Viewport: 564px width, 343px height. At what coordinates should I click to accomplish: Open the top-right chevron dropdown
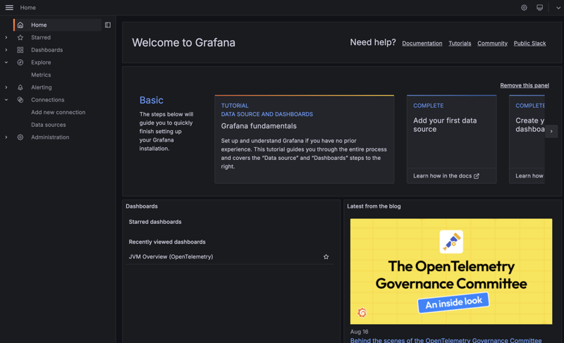tap(558, 8)
